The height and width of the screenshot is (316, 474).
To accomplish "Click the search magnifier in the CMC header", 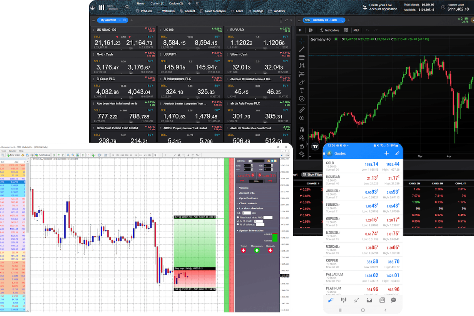I will [x=127, y=7].
